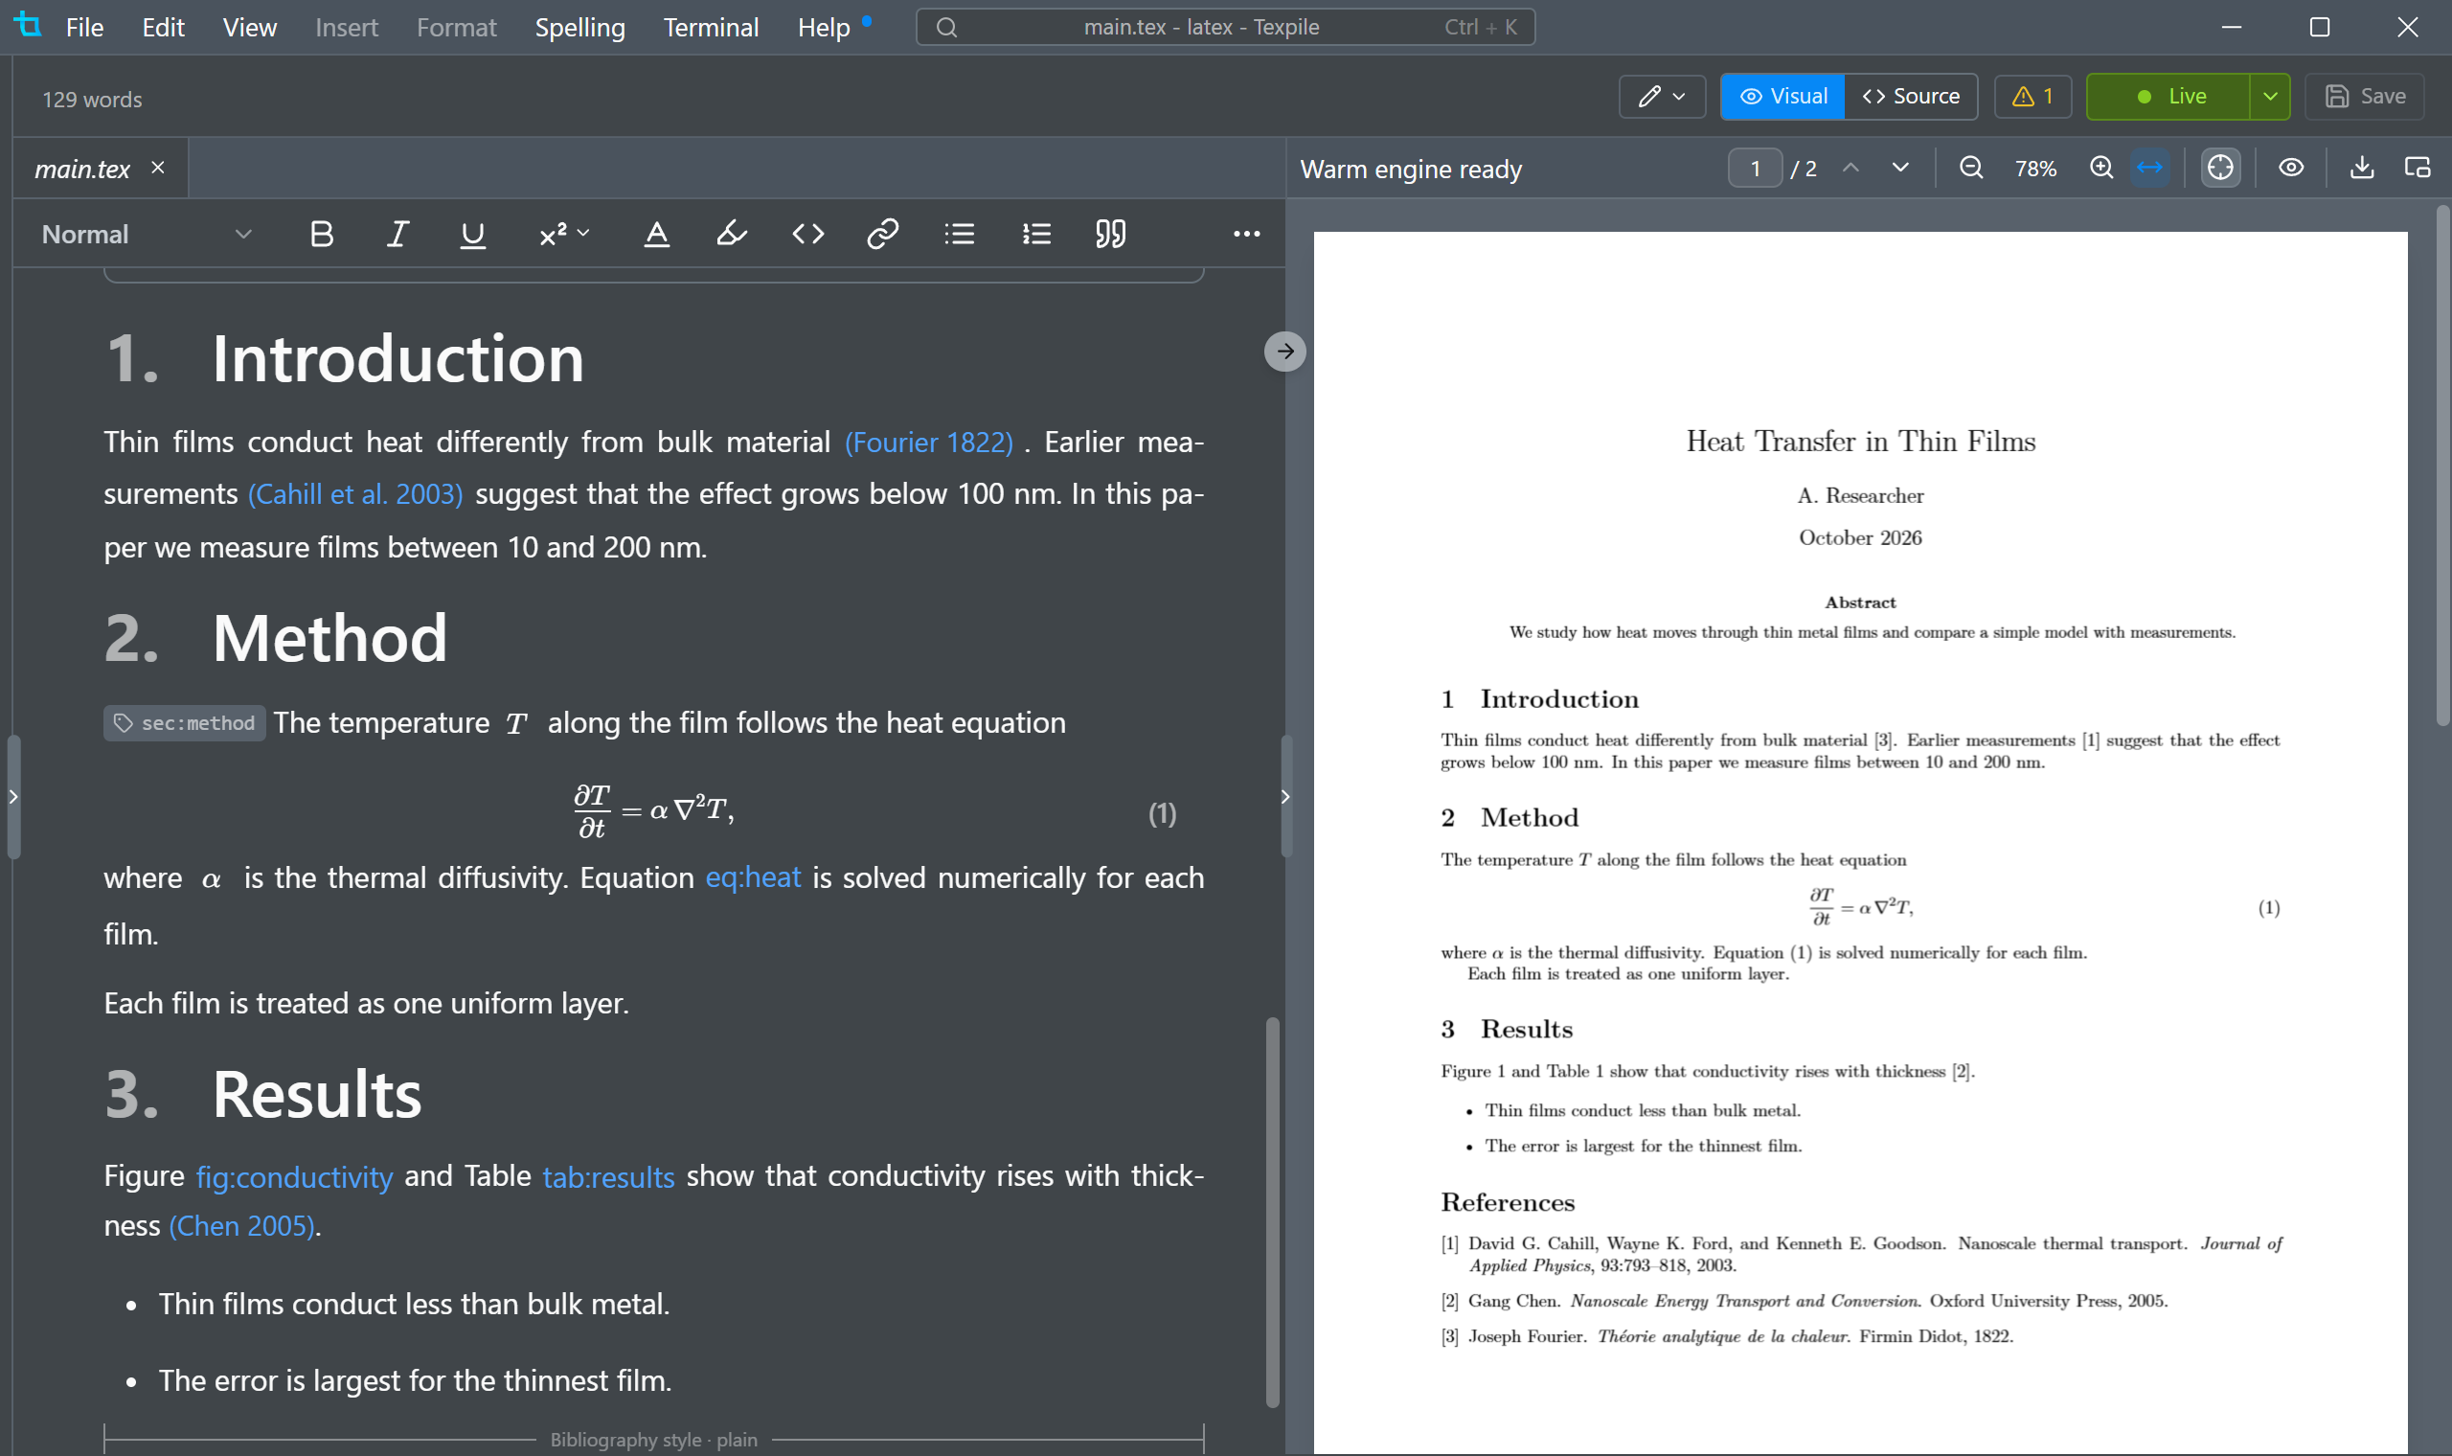The width and height of the screenshot is (2452, 1456).
Task: Collapse the preview pane divider arrow
Action: (1284, 352)
